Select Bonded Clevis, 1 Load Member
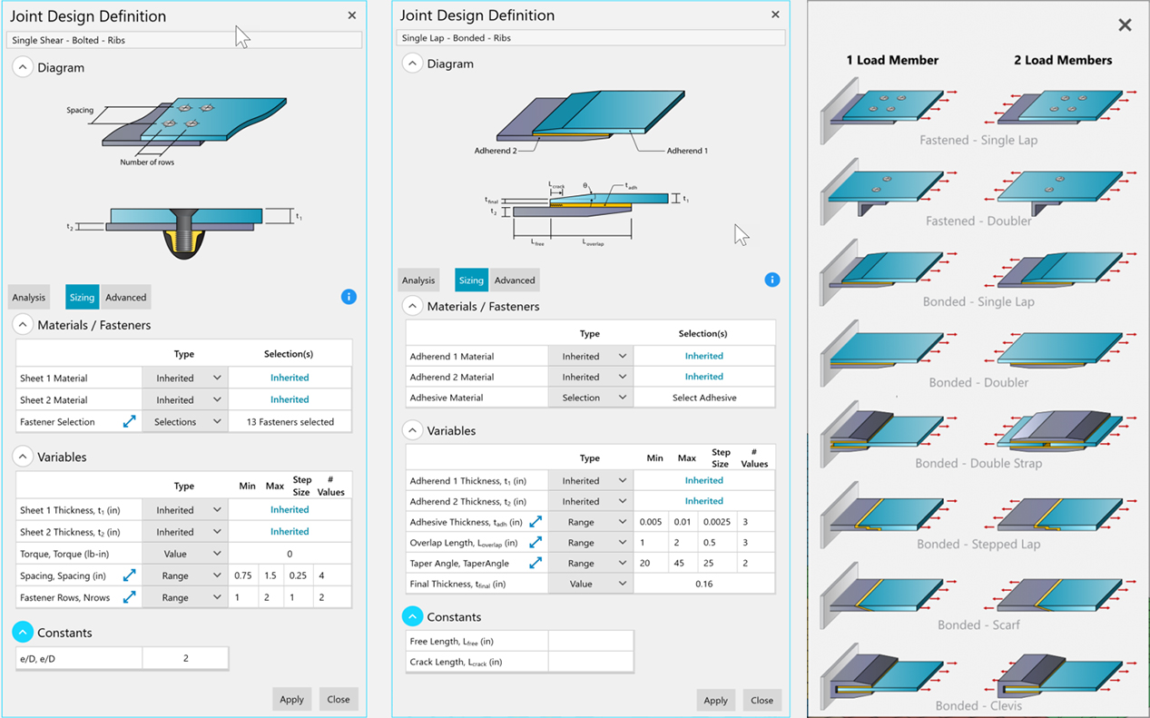The height and width of the screenshot is (718, 1150). pos(890,676)
